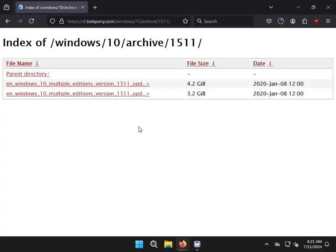Open uBlock Origin extension popup

pyautogui.click(x=316, y=21)
